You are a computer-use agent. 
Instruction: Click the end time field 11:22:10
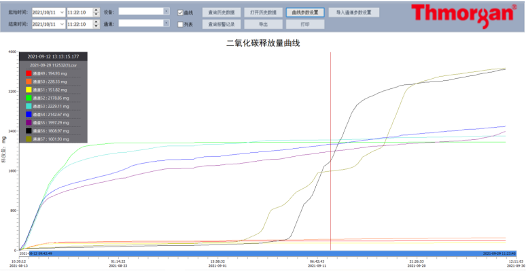(80, 24)
